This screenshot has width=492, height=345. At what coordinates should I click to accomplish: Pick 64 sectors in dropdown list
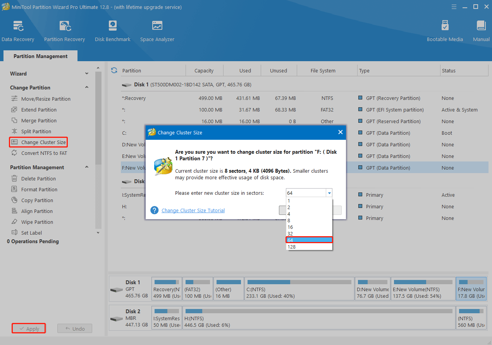pos(309,240)
